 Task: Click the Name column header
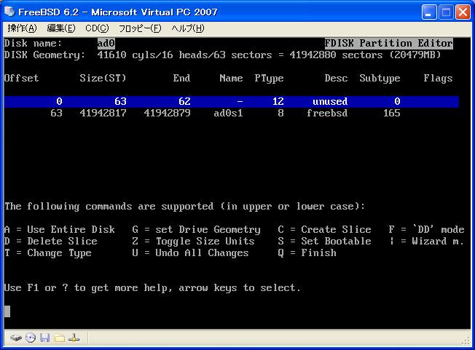pyautogui.click(x=231, y=78)
